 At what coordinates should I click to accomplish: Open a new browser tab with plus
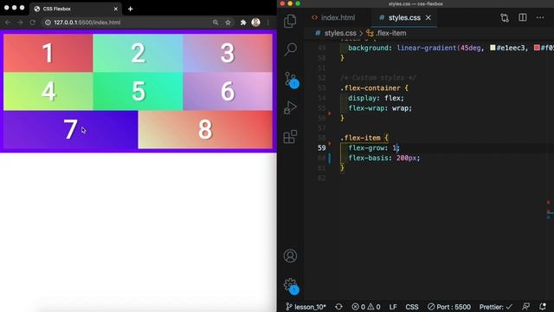click(131, 9)
